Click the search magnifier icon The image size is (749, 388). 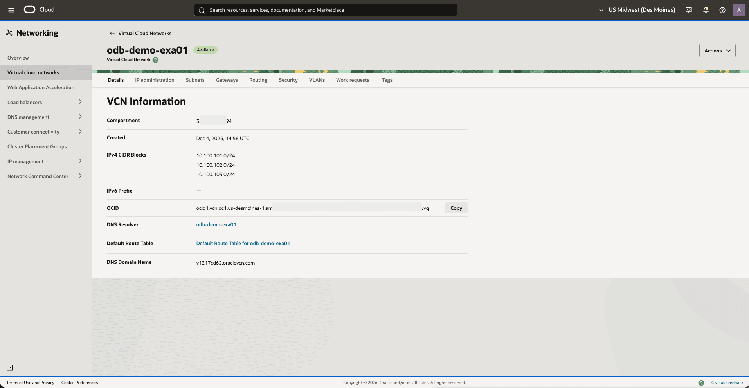202,10
